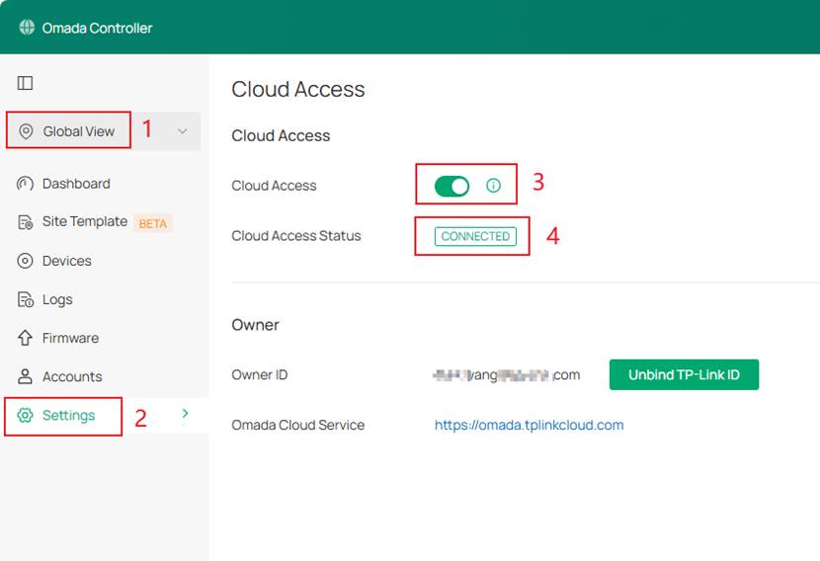Viewport: 820px width, 561px height.
Task: Select the Global View label text
Action: [x=79, y=131]
